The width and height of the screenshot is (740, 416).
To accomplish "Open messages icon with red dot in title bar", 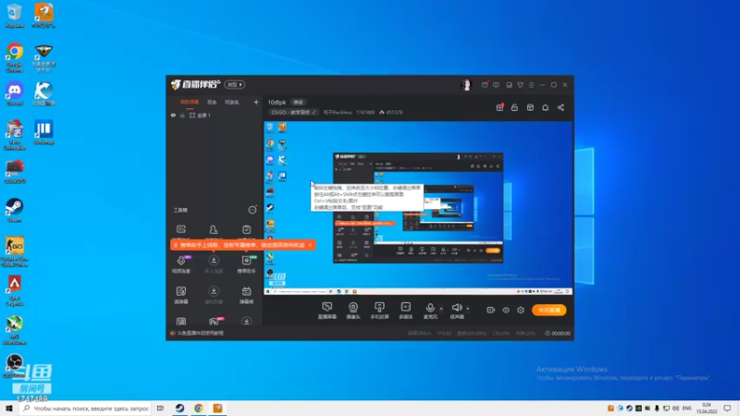I will (485, 85).
